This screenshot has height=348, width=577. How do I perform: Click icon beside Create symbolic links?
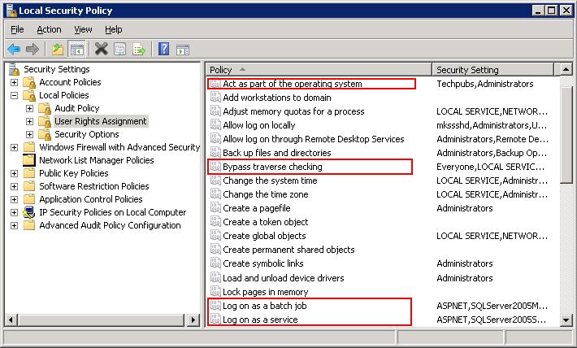pos(215,263)
